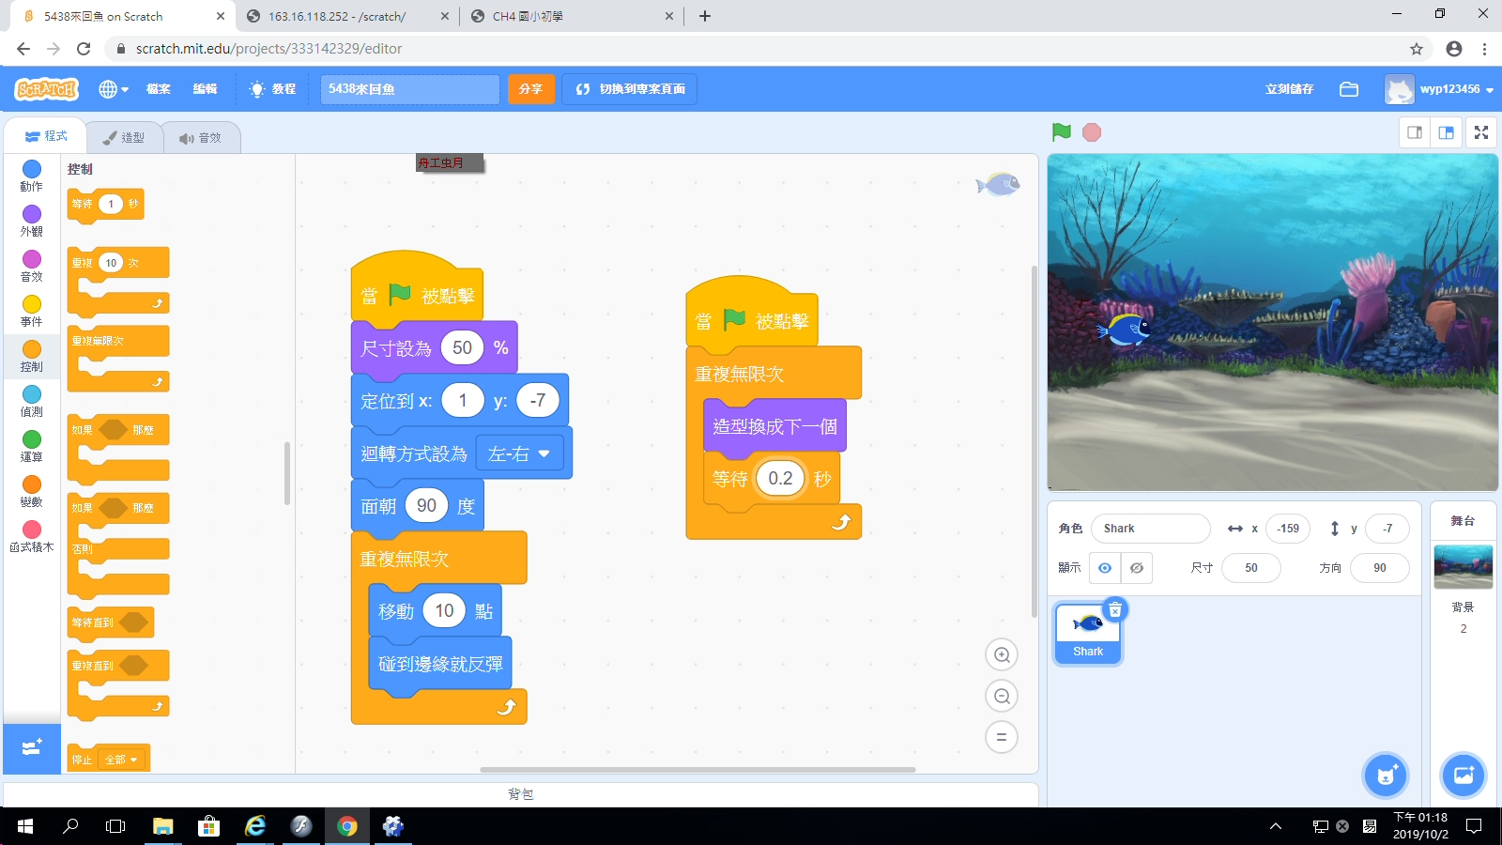Select the 運算 operators block category
The height and width of the screenshot is (845, 1502).
pyautogui.click(x=32, y=446)
